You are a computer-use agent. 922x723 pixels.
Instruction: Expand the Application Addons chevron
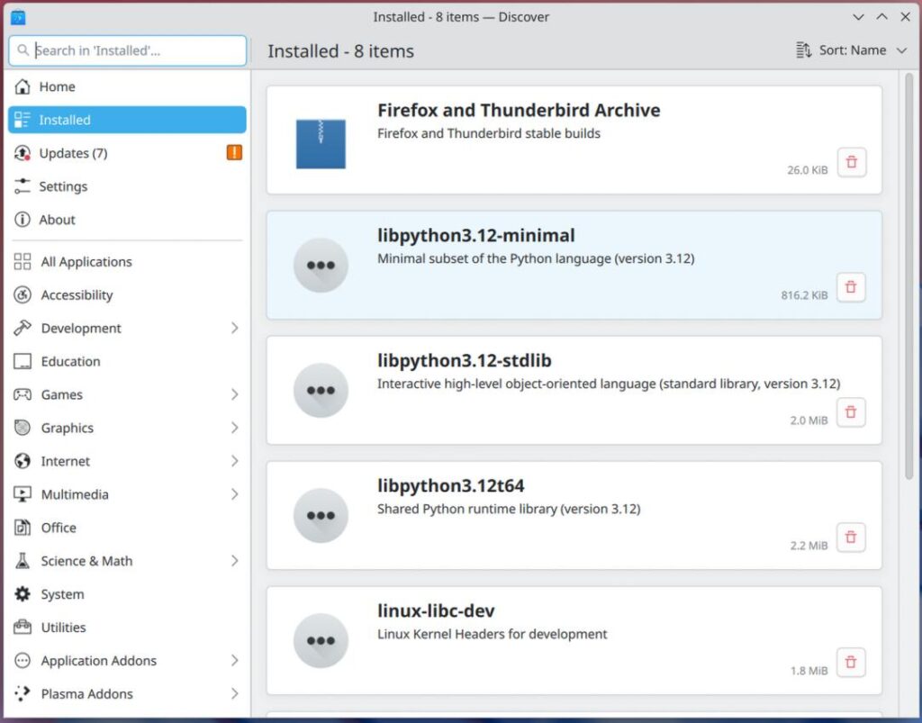tap(235, 661)
